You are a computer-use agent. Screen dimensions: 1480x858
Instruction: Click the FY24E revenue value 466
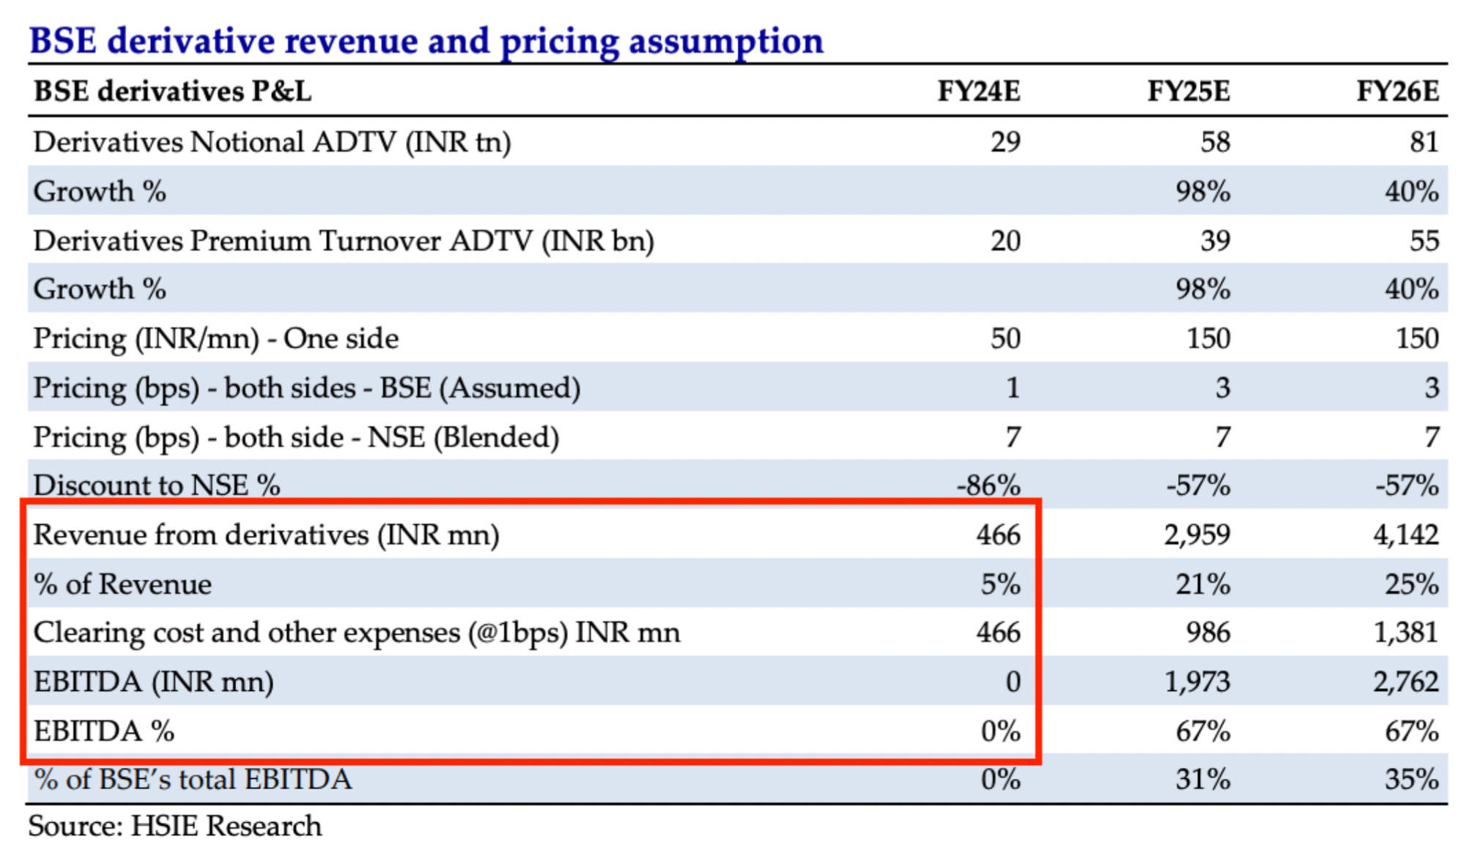998,534
